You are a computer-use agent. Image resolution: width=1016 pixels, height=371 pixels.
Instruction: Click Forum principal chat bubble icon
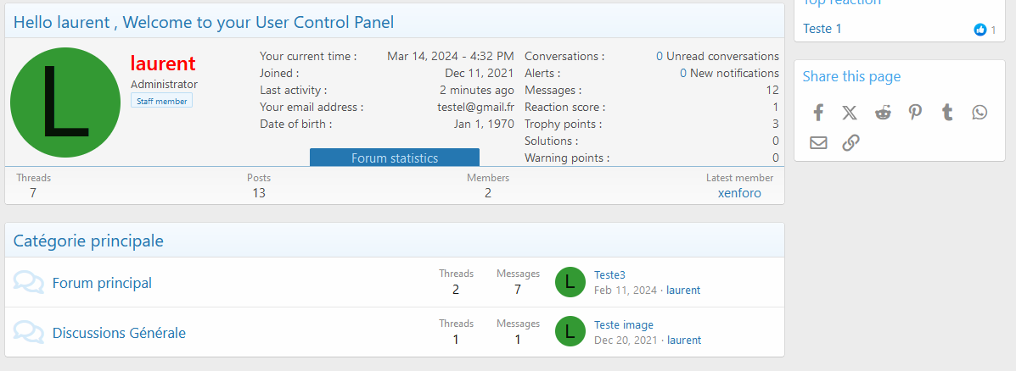coord(29,283)
